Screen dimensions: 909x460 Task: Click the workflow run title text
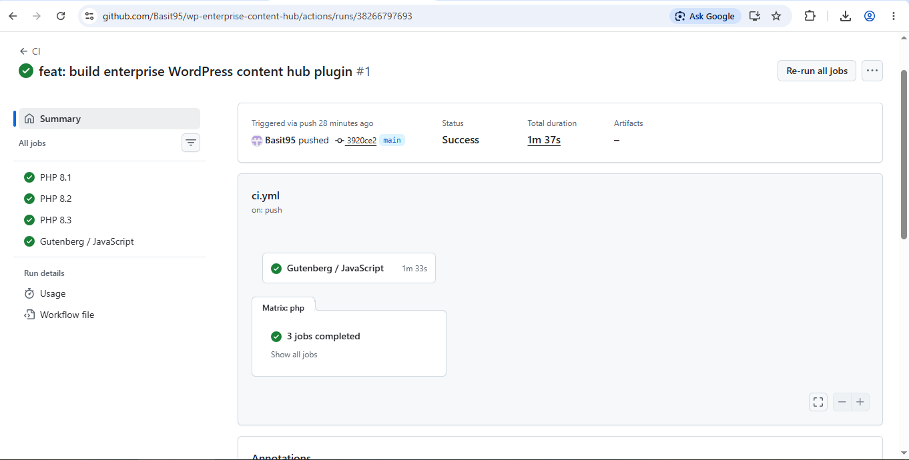[196, 71]
